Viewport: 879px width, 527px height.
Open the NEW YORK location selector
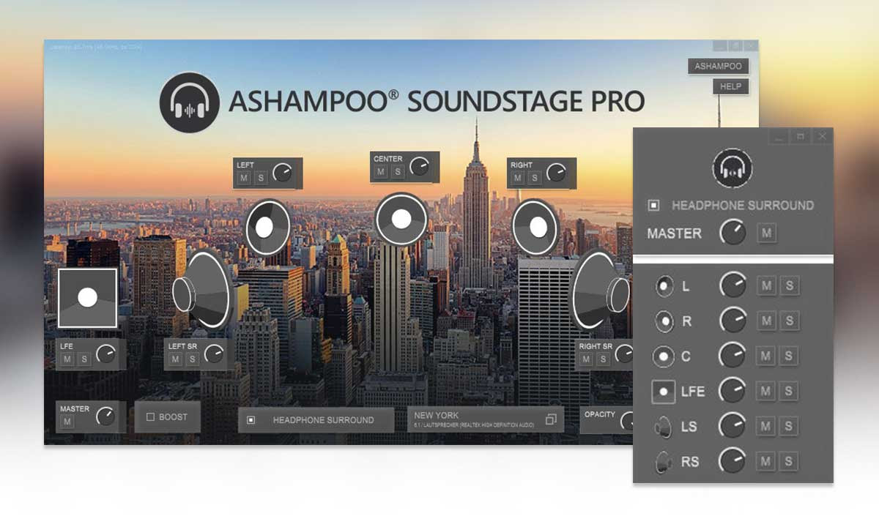[x=486, y=419]
